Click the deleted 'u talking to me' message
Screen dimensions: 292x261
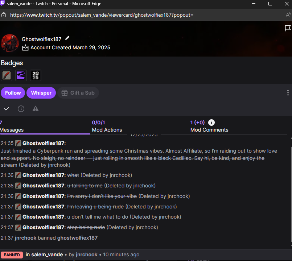(85, 186)
